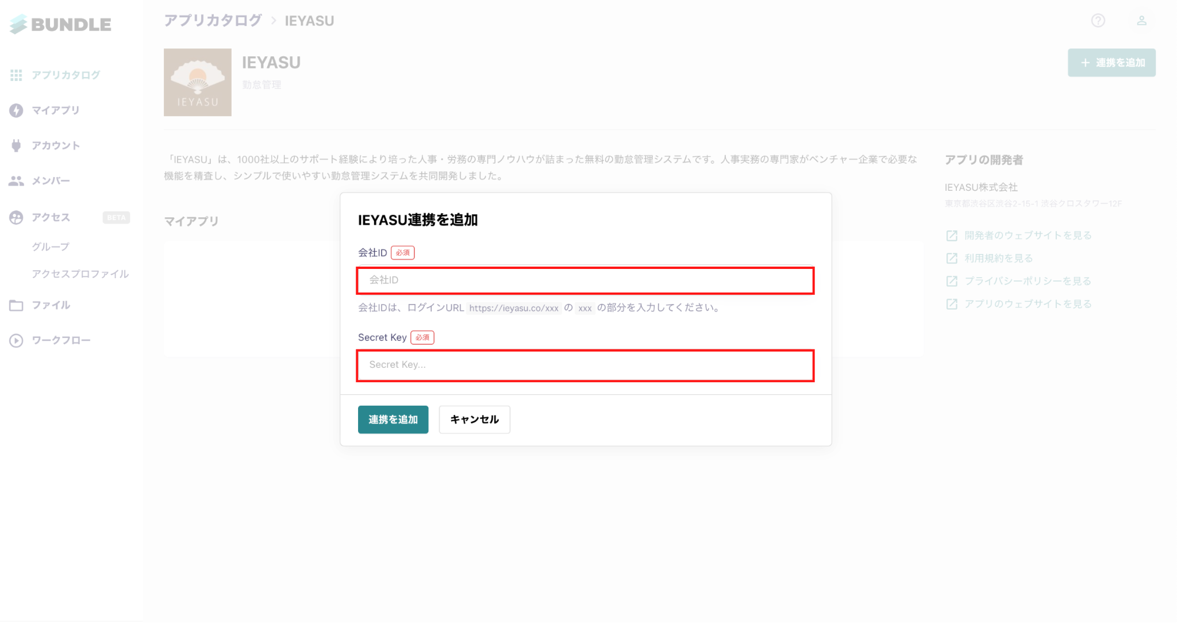The width and height of the screenshot is (1177, 635).
Task: Click external link icon beside 開発者のウェブサイトを見る
Action: (x=952, y=236)
